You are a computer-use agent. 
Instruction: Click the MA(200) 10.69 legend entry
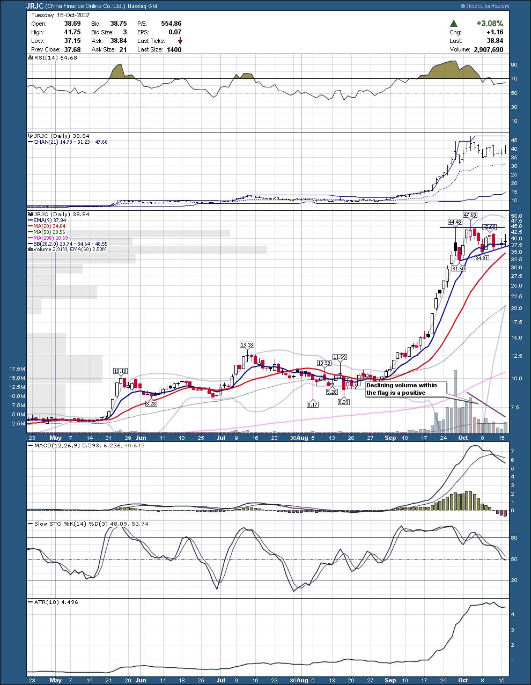coord(50,238)
